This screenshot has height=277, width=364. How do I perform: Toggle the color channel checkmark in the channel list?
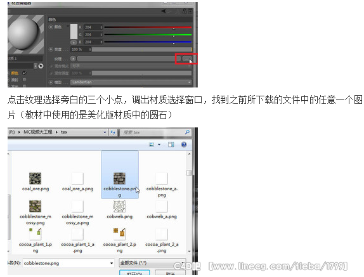tap(24, 73)
